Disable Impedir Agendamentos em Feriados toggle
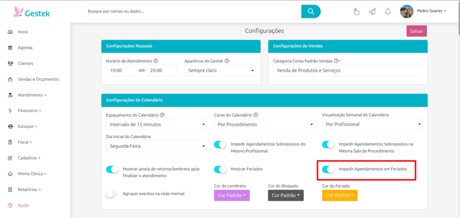 (328, 169)
